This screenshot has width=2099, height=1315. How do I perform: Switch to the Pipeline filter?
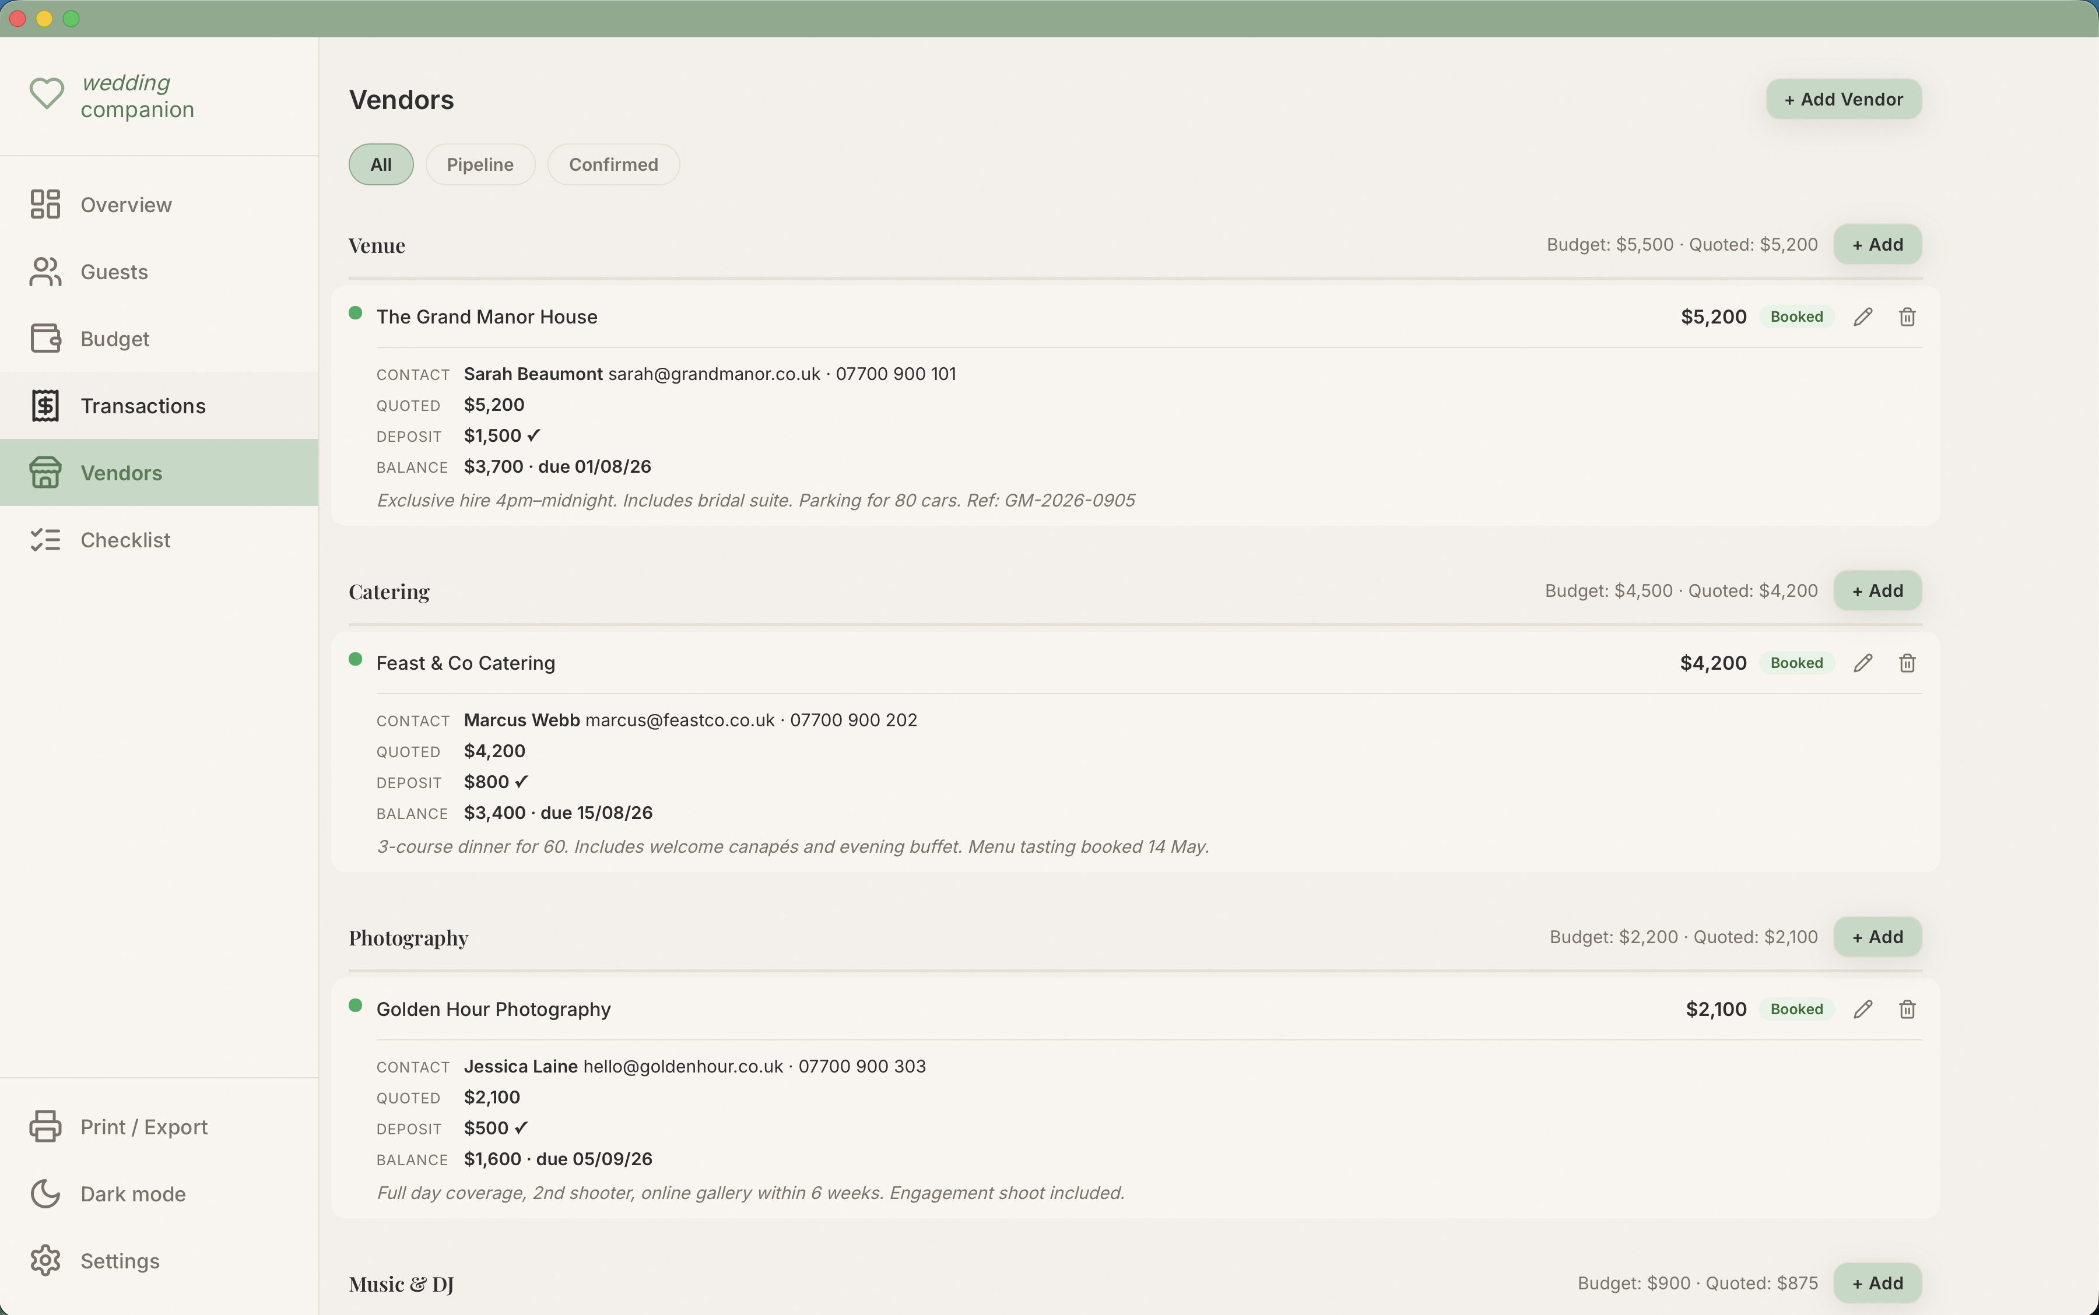(479, 164)
